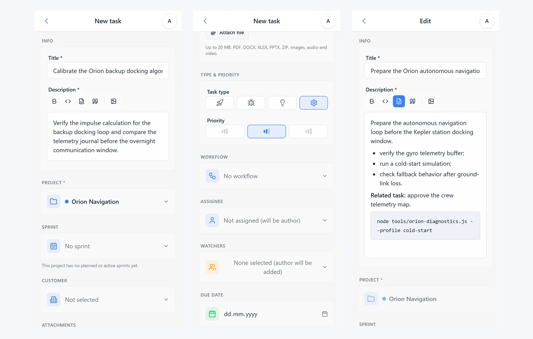Click the person icon in Assignee field
The image size is (533, 339).
(x=212, y=221)
